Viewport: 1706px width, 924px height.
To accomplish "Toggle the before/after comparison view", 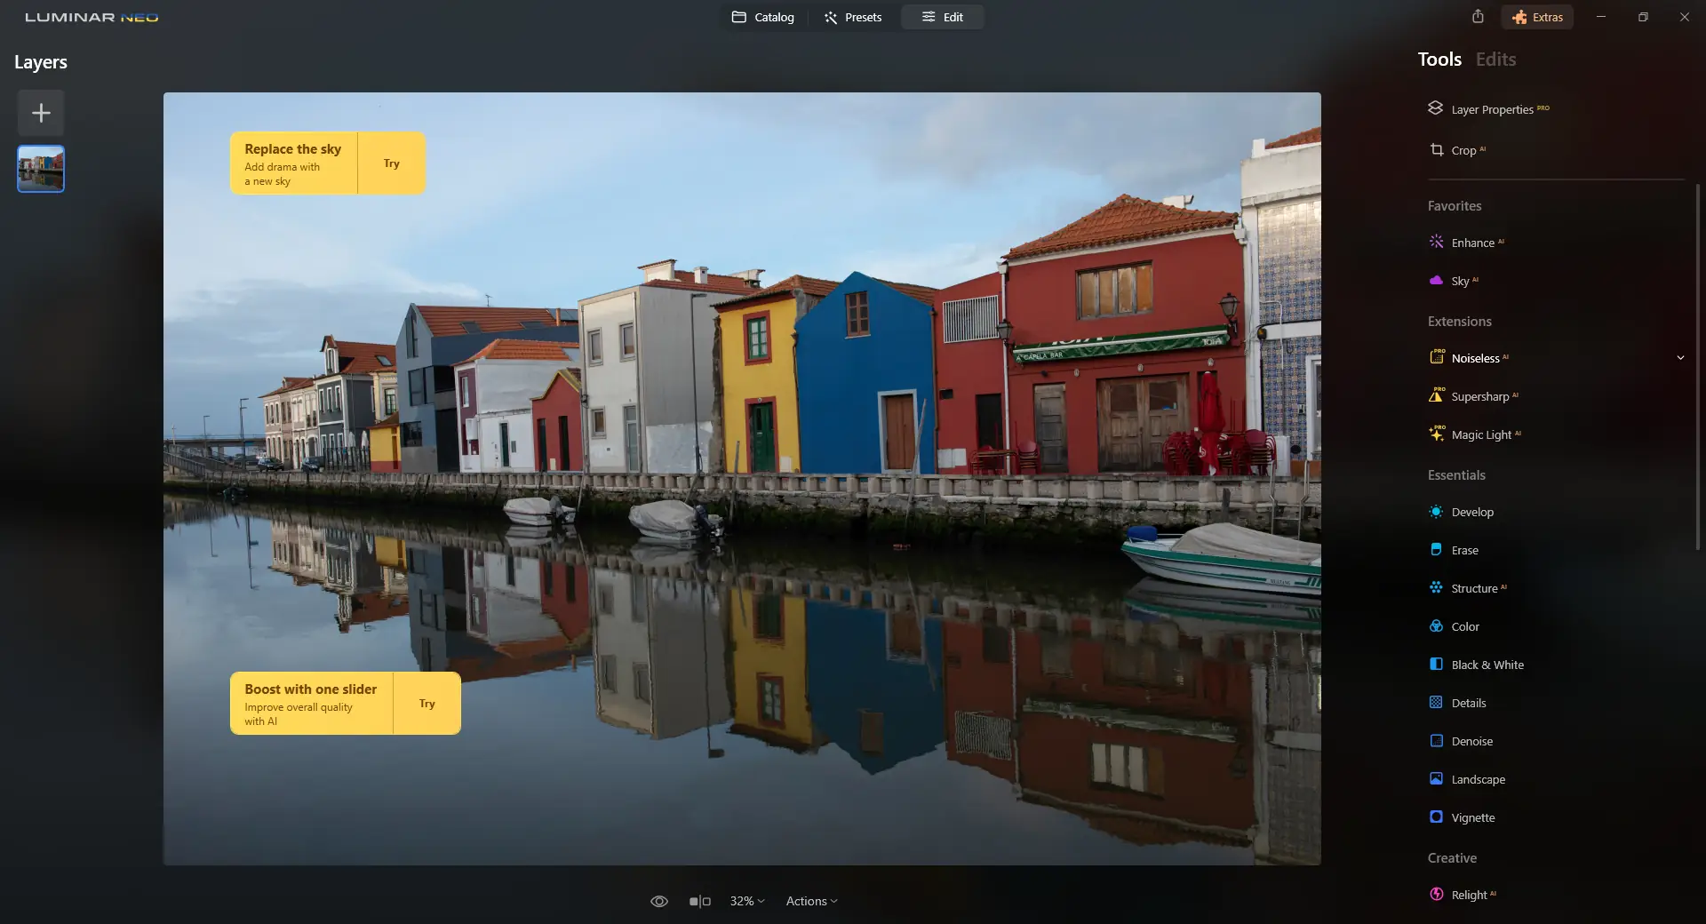I will coord(700,900).
